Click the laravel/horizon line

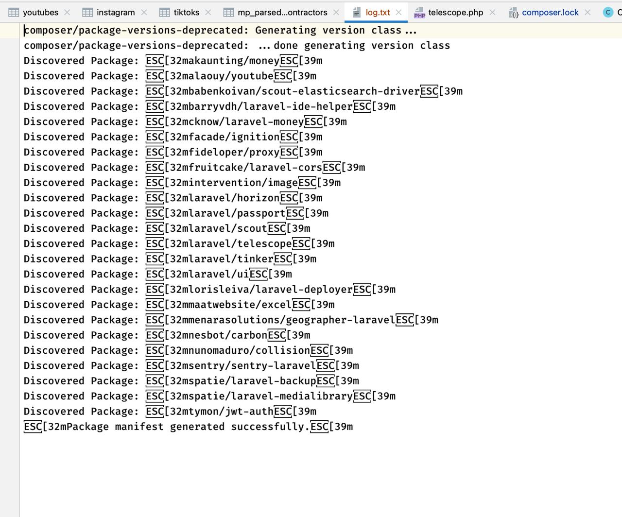coord(173,198)
